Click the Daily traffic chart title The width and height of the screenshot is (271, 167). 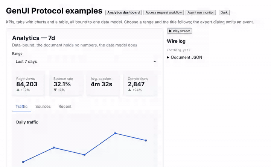pos(27,122)
